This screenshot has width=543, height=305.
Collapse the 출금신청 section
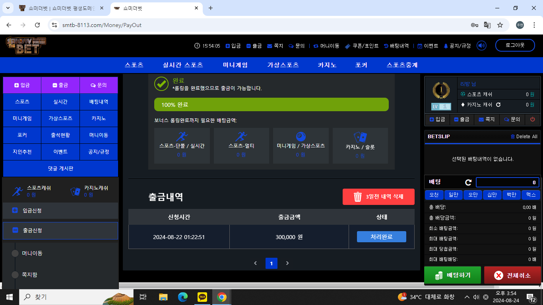tap(15, 230)
